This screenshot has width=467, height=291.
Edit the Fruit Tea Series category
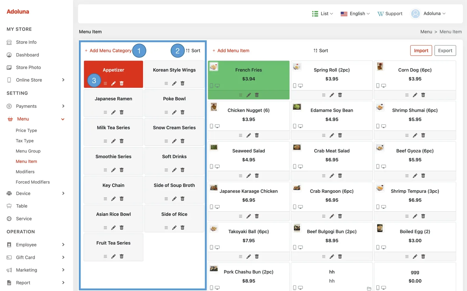click(113, 257)
